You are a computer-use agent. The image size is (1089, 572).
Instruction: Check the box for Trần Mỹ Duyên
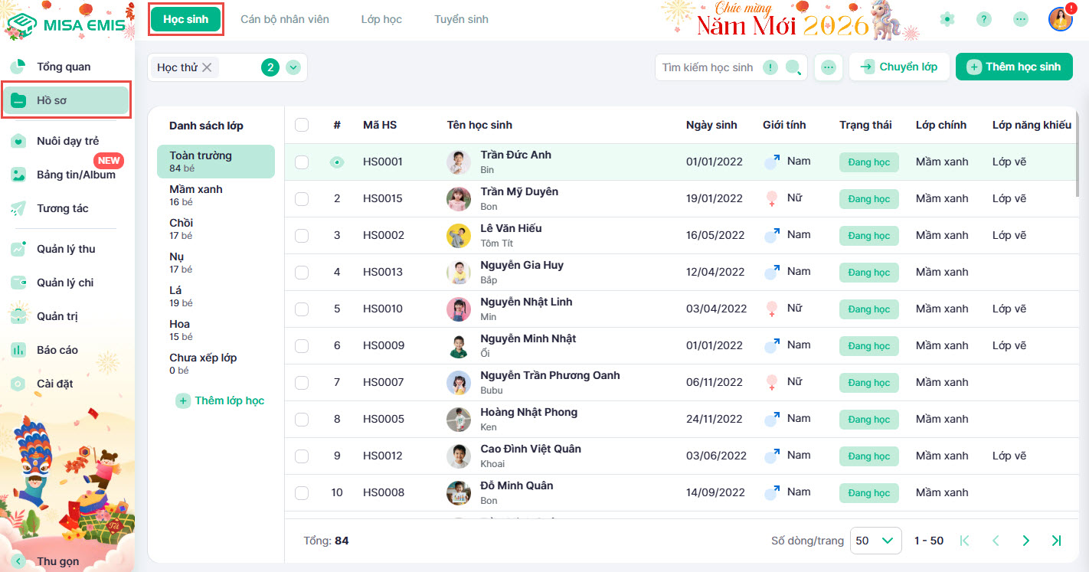[x=302, y=199]
